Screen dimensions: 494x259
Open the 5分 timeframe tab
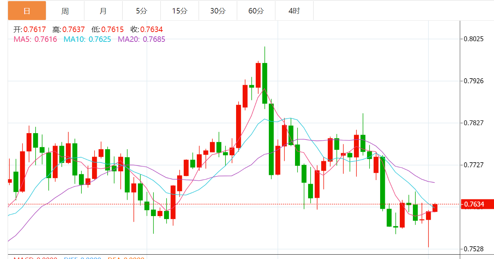(x=142, y=11)
